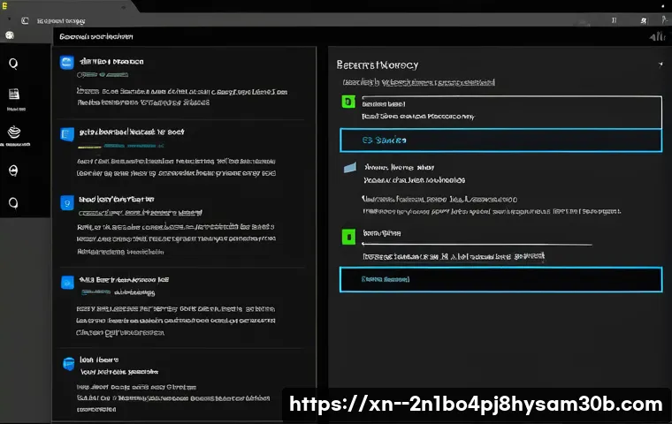Open the xn--2n1bo4pj8hysam30b.com link
The width and height of the screenshot is (672, 424).
pyautogui.click(x=476, y=405)
